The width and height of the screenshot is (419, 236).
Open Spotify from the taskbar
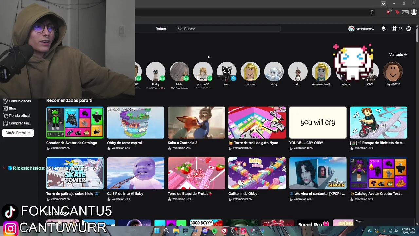pos(214,231)
